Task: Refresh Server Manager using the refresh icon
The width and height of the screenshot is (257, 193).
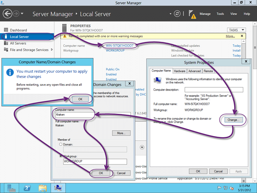Action: click(177, 14)
